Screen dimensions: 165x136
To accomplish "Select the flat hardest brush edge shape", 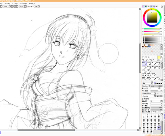I will tap(162, 83).
